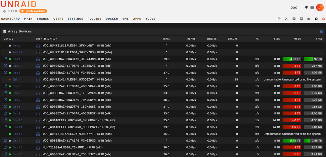The image size is (326, 157).
Task: Click the ERRORS column header
Action: tap(233, 39)
